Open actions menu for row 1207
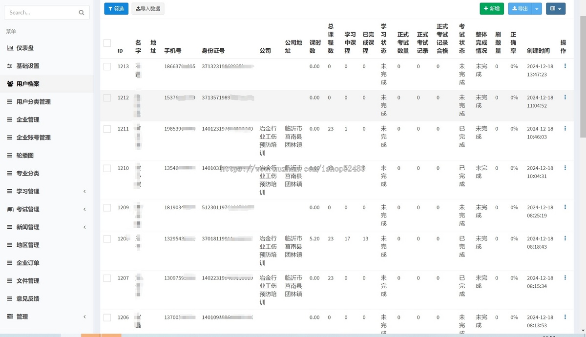 click(565, 278)
